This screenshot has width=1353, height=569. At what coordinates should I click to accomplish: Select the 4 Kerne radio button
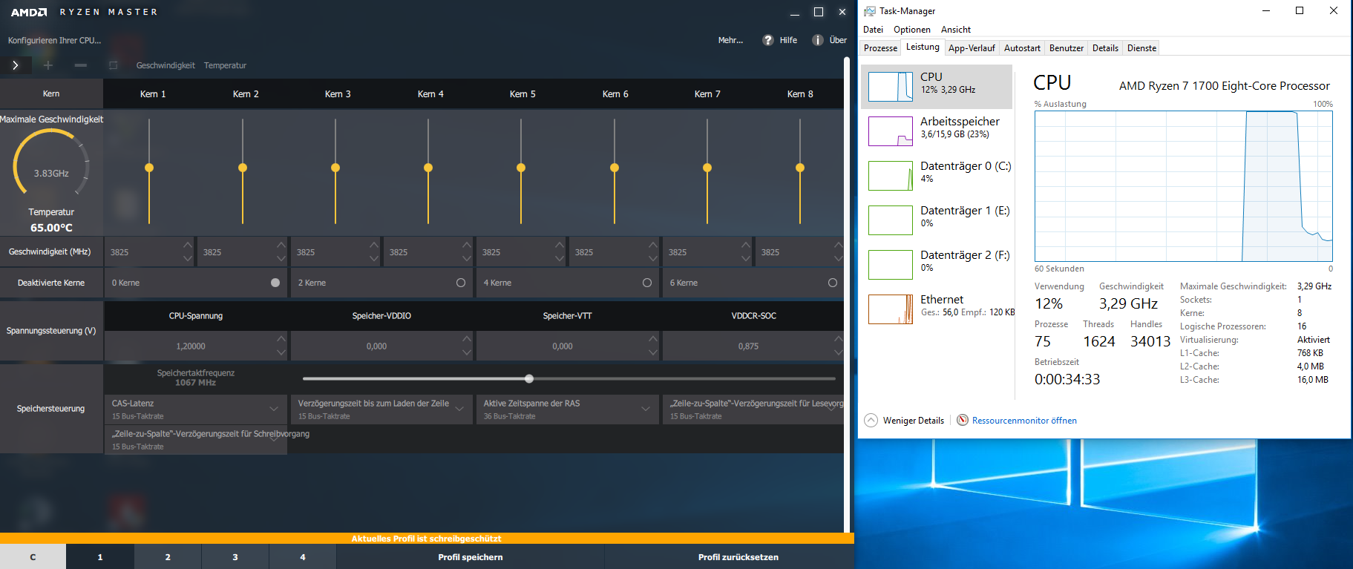click(x=647, y=283)
